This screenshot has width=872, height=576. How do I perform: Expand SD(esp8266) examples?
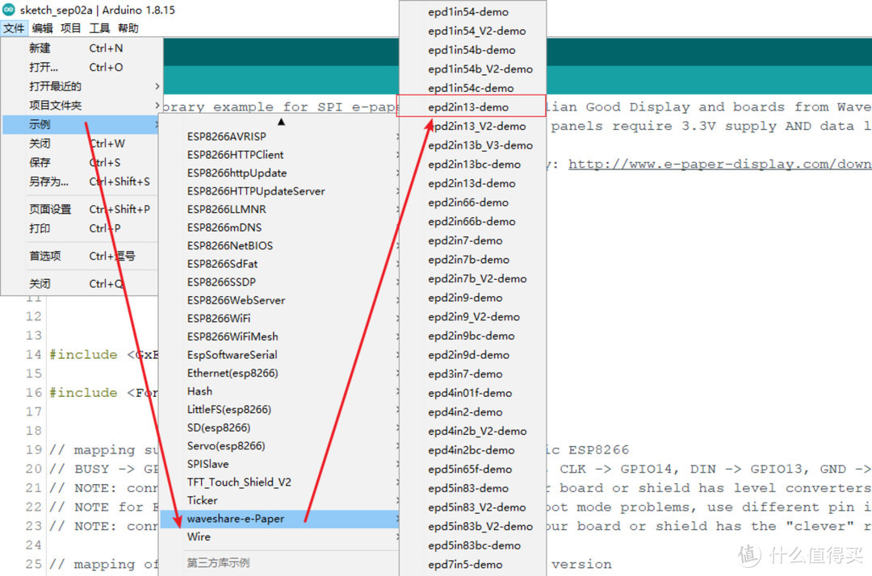coord(279,428)
